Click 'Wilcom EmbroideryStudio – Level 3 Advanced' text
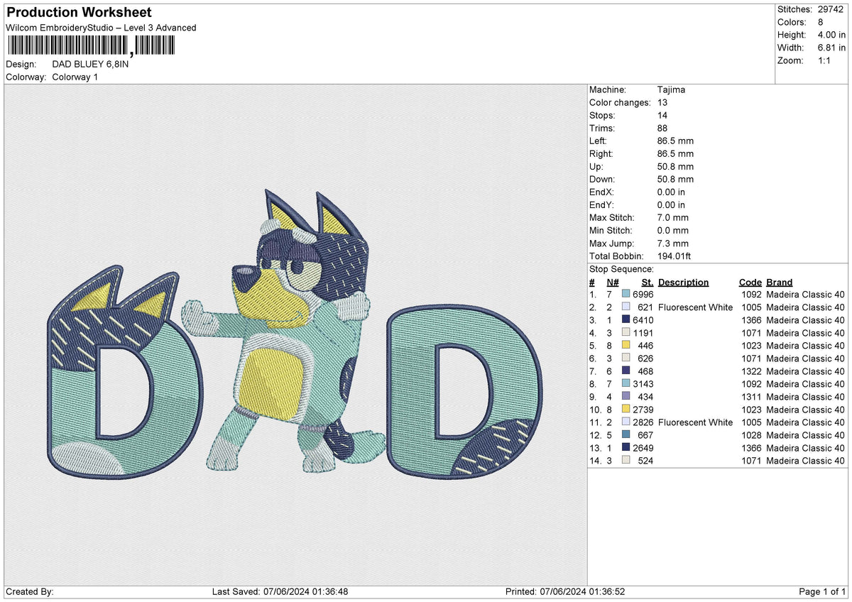Viewport: 852px width, 602px height. pyautogui.click(x=101, y=28)
